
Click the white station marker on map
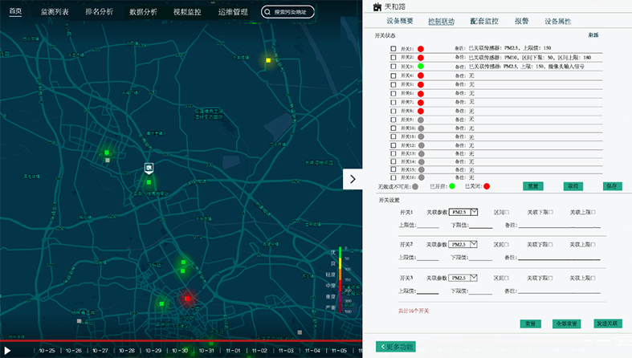tap(149, 167)
